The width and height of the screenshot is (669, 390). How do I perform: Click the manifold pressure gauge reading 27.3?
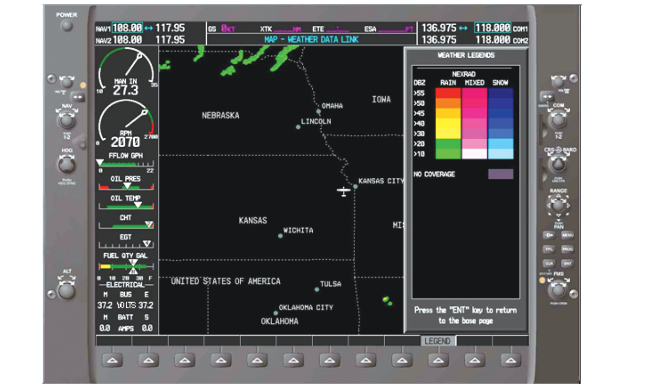tap(126, 91)
